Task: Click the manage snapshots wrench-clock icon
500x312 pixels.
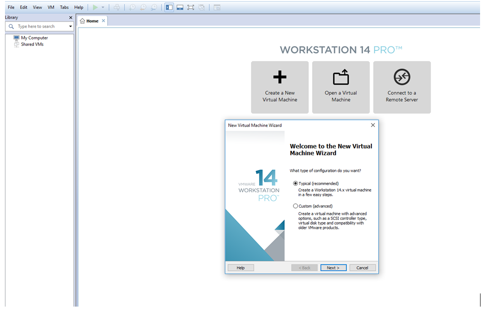Action: (154, 7)
